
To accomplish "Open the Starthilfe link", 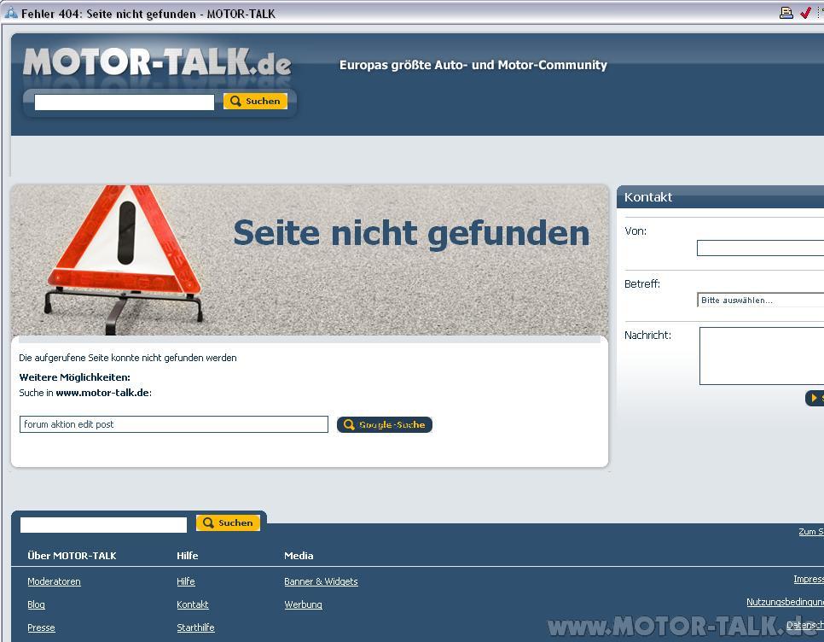I will coord(195,627).
